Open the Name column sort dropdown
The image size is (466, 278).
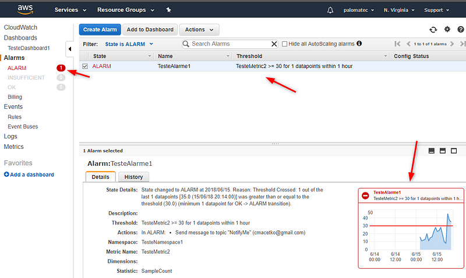pyautogui.click(x=228, y=56)
